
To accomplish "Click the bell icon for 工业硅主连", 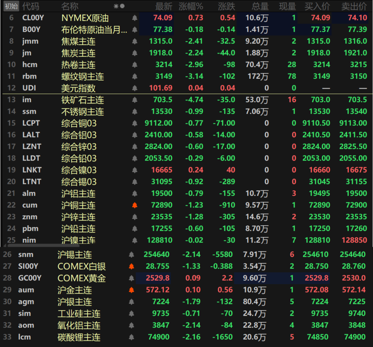I will point(131,314).
